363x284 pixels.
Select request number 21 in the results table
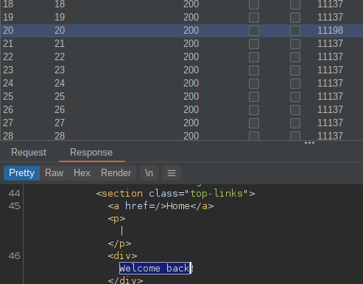[x=8, y=44]
